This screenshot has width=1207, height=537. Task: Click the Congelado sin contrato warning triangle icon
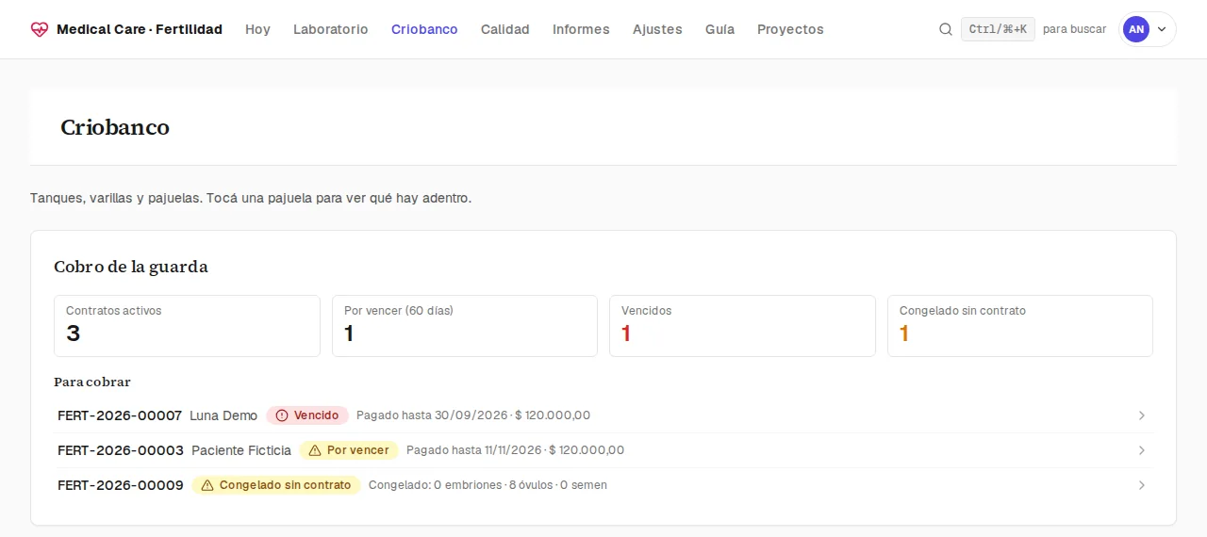click(x=207, y=485)
